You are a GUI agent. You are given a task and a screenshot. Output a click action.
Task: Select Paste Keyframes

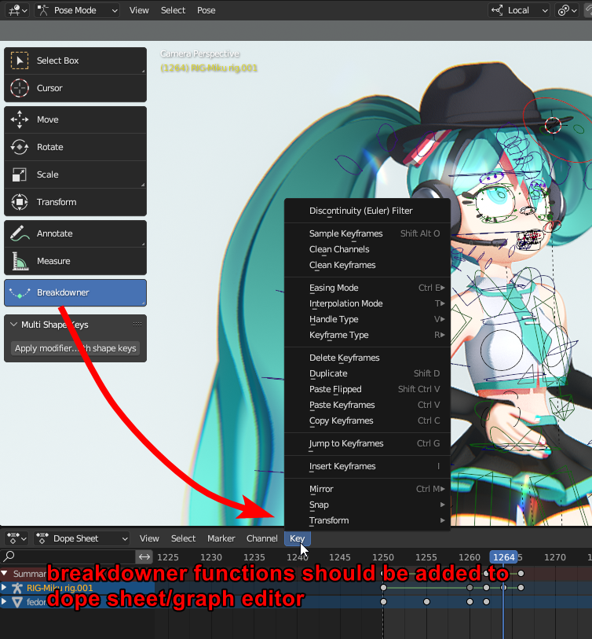point(367,405)
